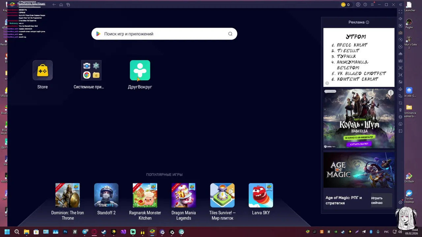
Task: Click Играть сейчас for Age of Magic
Action: pyautogui.click(x=381, y=200)
